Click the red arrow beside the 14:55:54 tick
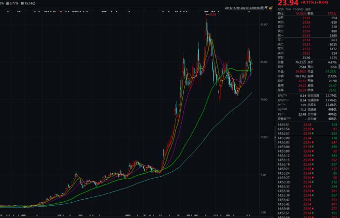 point(313,129)
